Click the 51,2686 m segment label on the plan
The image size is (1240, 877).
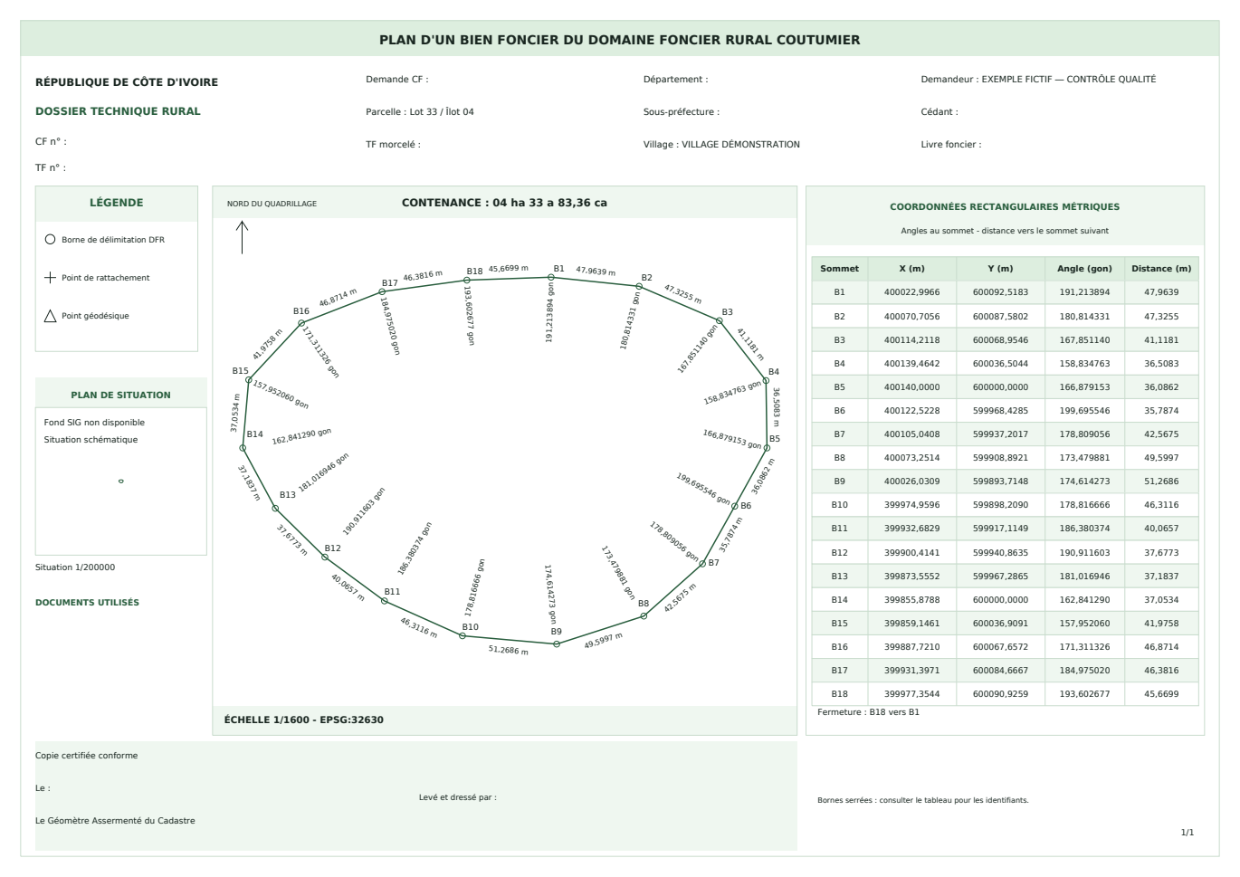(x=509, y=650)
